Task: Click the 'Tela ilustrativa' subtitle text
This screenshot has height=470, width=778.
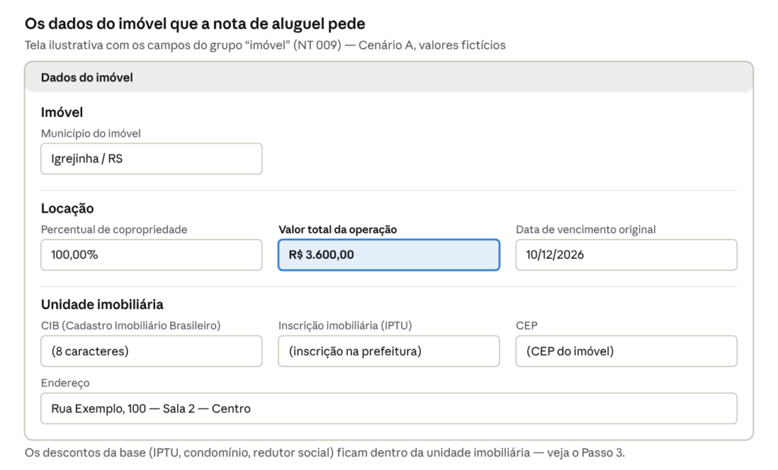Action: 265,45
